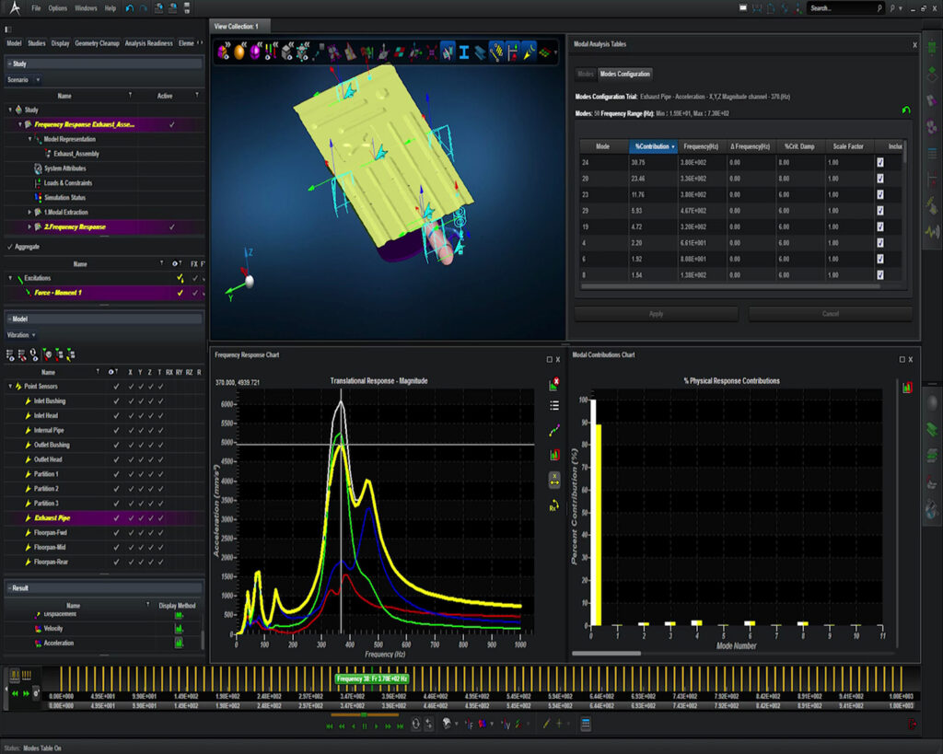The width and height of the screenshot is (943, 754).
Task: Click the X axis scale icon beside frequency chart
Action: point(553,480)
